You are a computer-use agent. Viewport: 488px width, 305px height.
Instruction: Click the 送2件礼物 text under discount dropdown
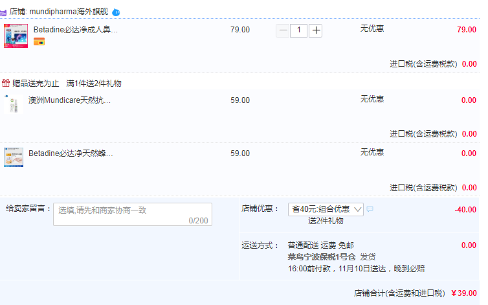tap(326, 221)
